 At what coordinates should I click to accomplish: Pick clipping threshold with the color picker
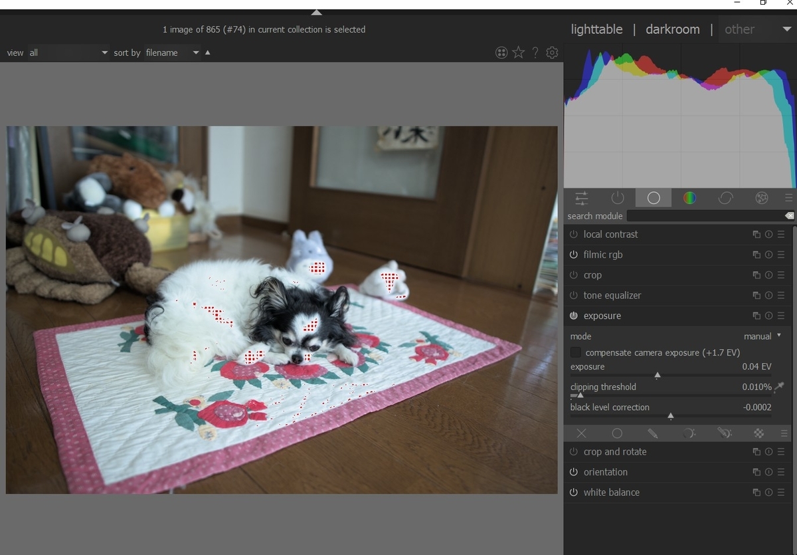click(779, 386)
